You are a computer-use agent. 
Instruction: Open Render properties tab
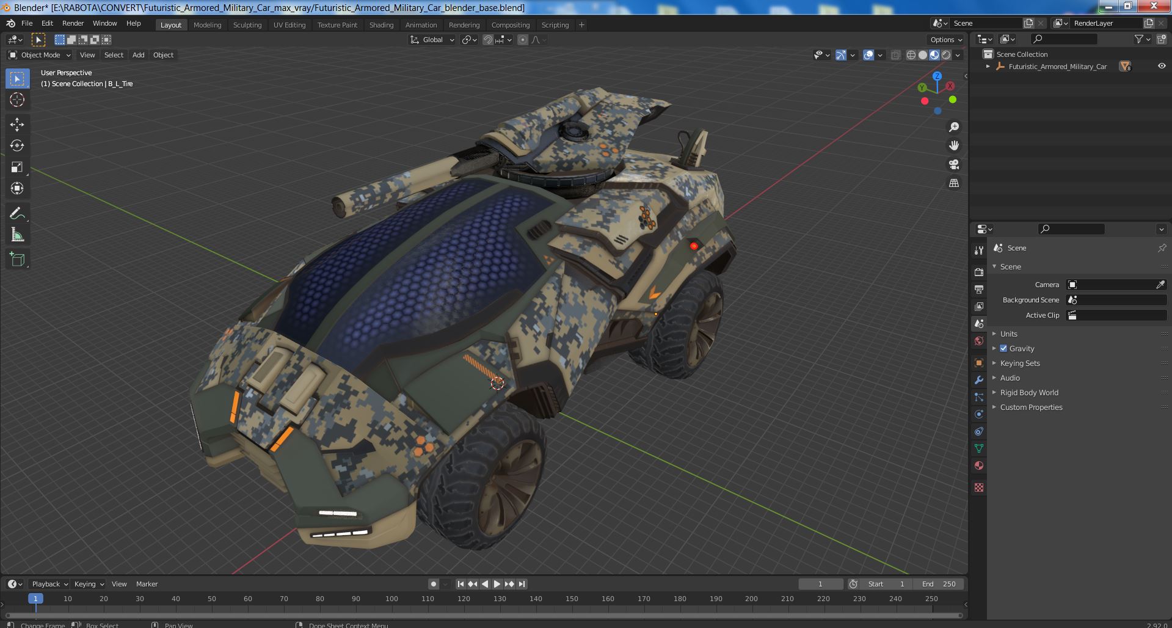(x=979, y=272)
